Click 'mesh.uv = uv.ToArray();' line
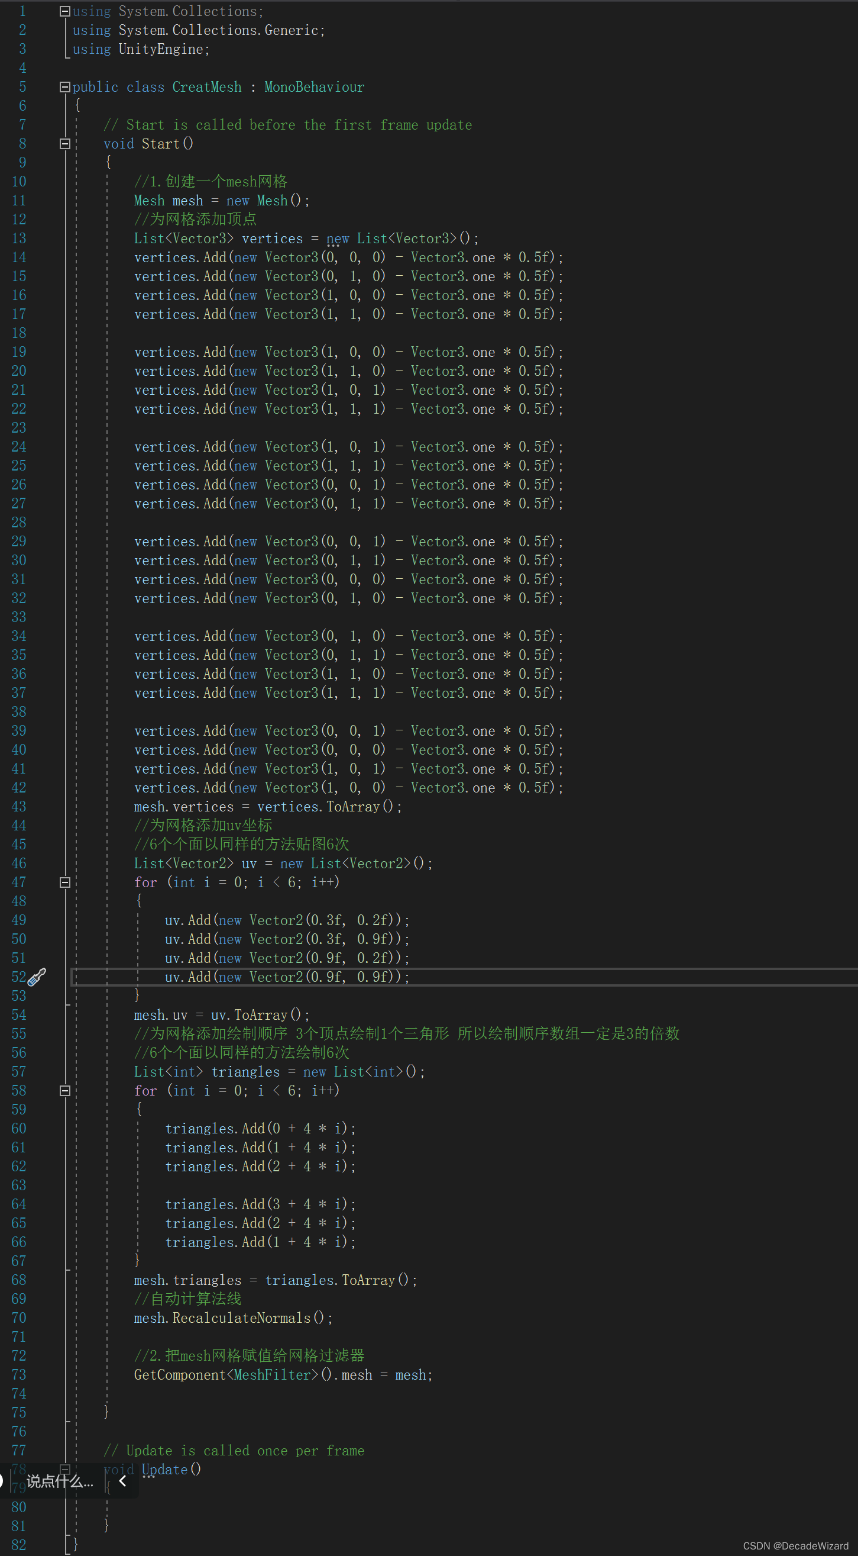Viewport: 858px width, 1556px height. [x=221, y=1015]
